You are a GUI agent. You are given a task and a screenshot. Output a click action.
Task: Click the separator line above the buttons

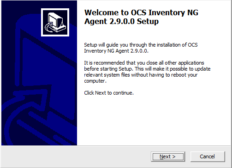pyautogui.click(x=116, y=145)
